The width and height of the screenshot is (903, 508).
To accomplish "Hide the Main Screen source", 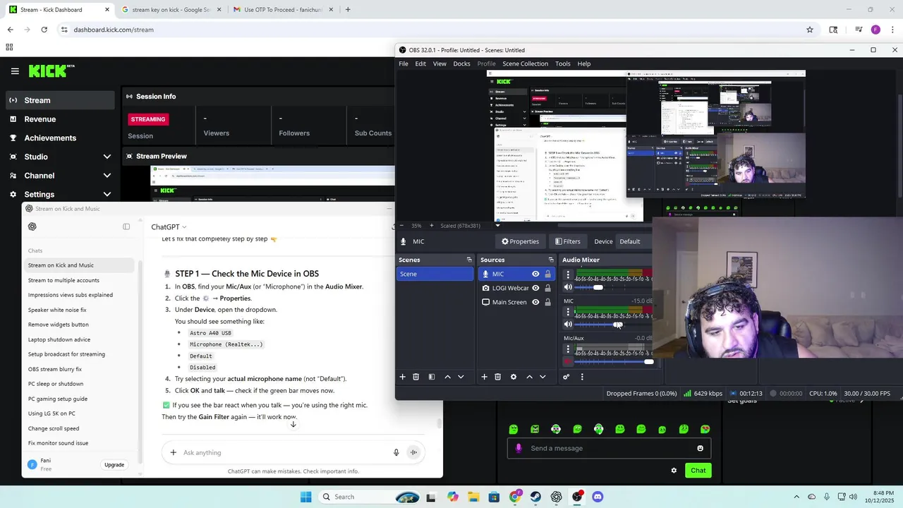I will (x=535, y=302).
